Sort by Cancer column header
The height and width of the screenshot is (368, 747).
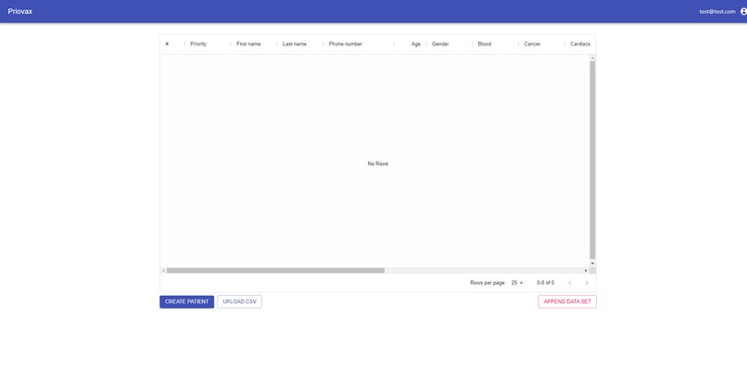[532, 44]
